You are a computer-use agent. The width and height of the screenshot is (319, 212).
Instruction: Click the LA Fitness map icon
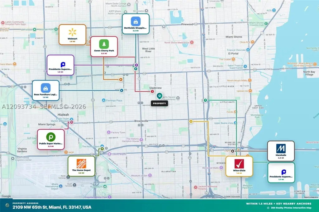pyautogui.click(x=35, y=30)
